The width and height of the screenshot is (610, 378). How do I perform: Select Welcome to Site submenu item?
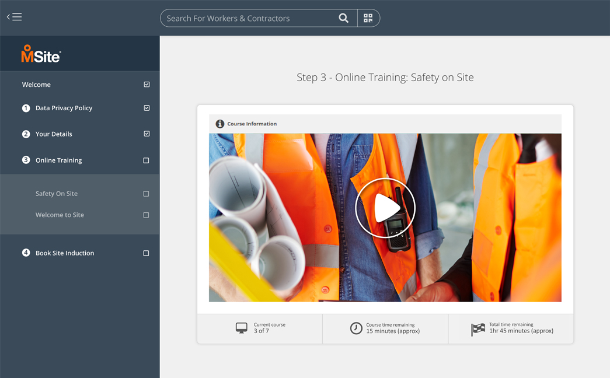[60, 215]
